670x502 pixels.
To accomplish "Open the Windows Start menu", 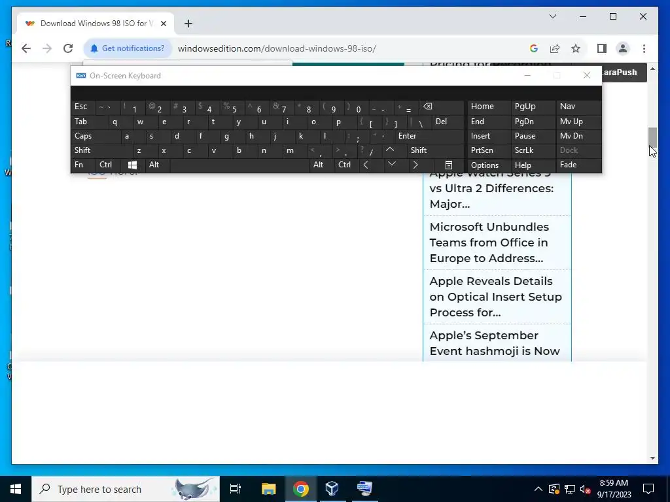I will 16,489.
